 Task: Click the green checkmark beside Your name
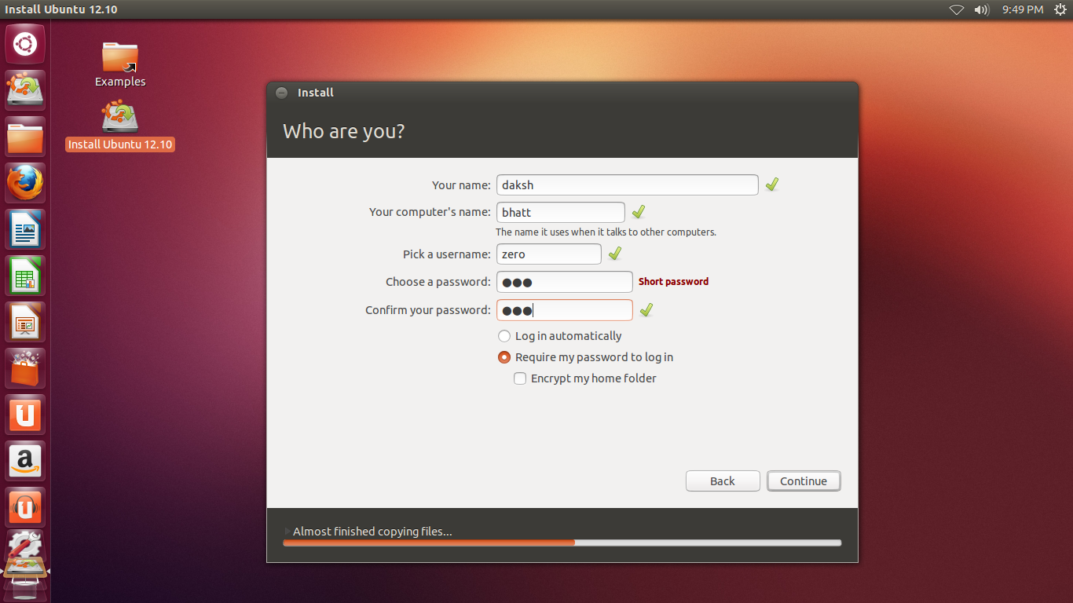coord(772,185)
